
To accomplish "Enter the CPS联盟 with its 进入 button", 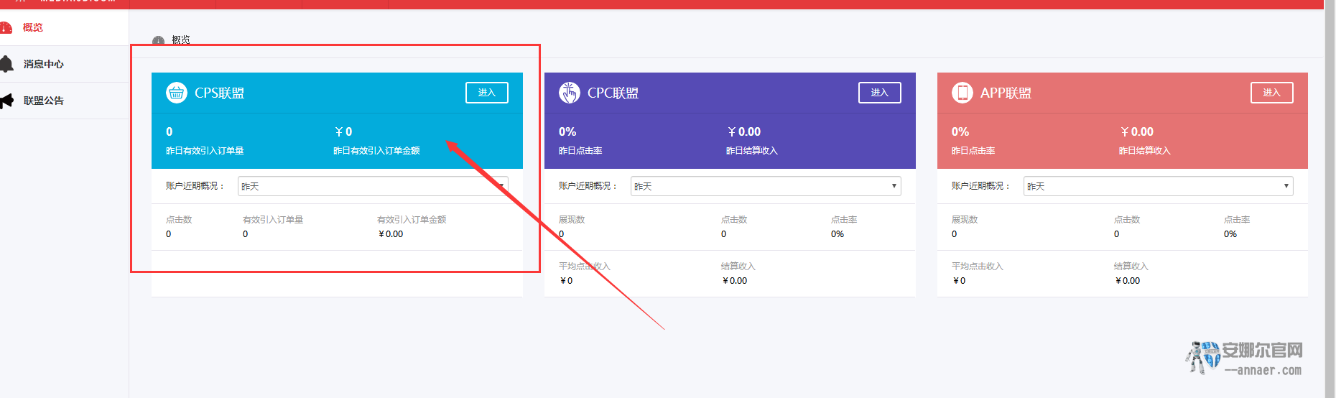I will (x=487, y=93).
